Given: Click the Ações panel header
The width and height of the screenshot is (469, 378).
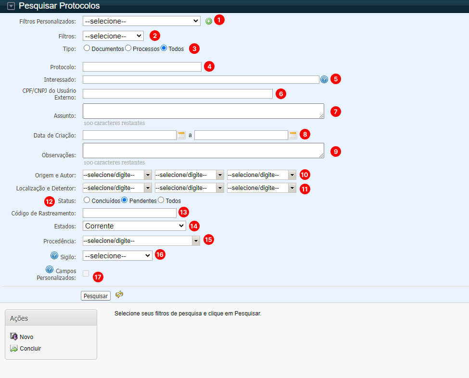Looking at the screenshot, I should coord(51,318).
